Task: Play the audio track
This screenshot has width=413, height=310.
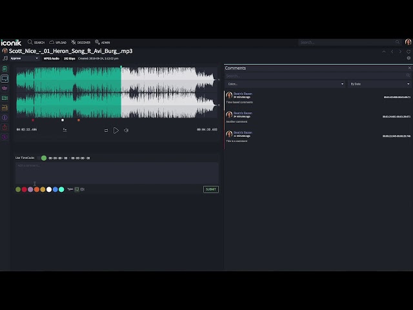Action: (116, 130)
